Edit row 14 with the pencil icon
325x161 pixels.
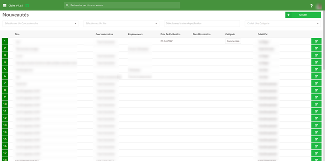pyautogui.click(x=316, y=132)
